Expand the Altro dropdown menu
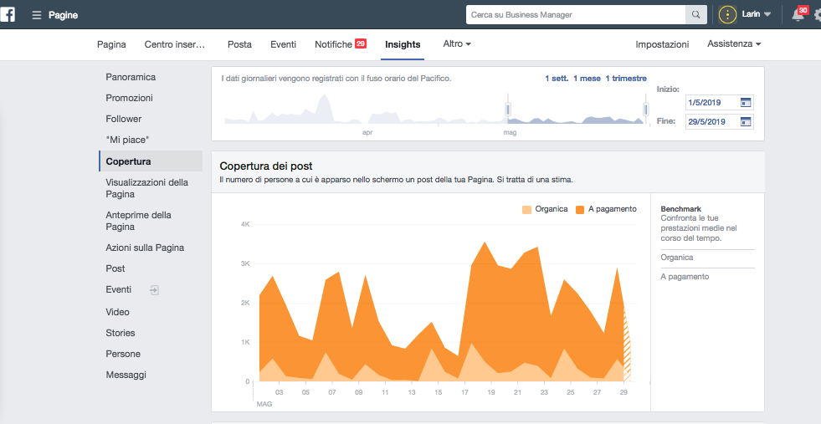821x424 pixels. pyautogui.click(x=457, y=43)
